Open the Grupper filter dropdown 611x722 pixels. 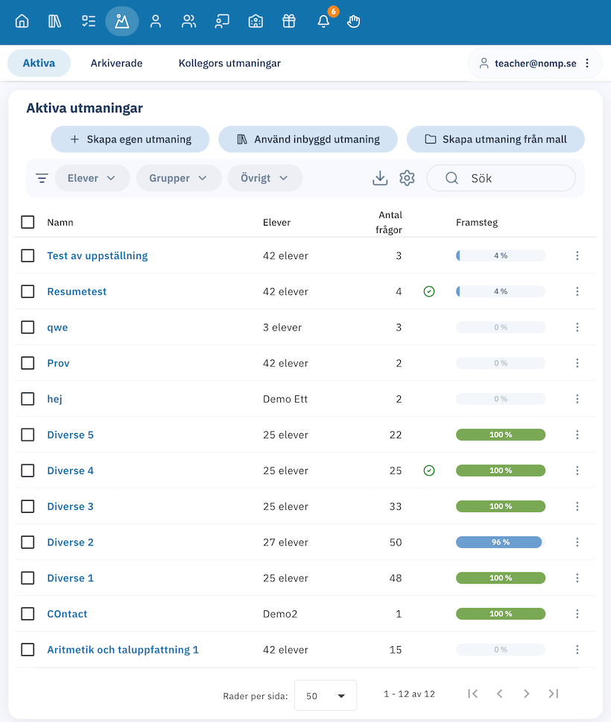coord(179,178)
